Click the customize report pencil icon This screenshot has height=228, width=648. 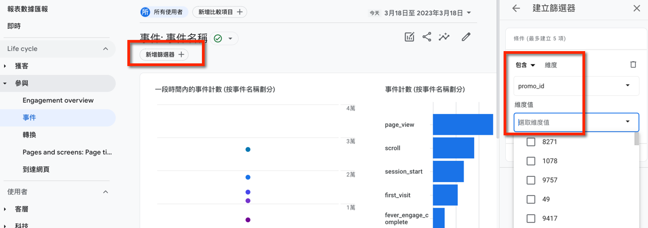click(x=466, y=37)
